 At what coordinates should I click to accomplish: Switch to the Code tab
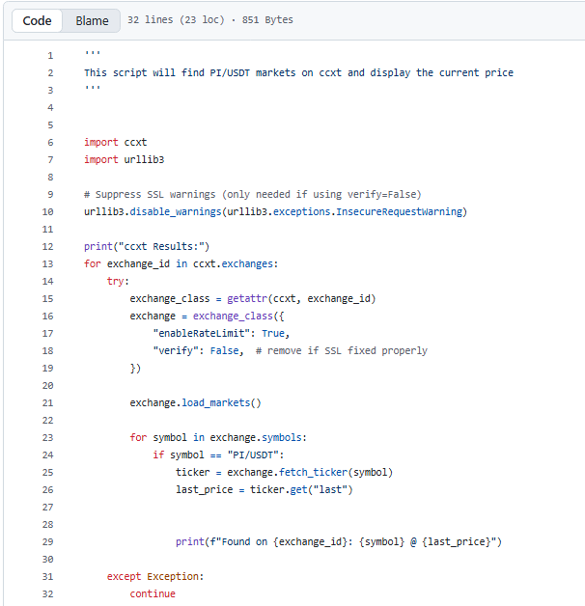[37, 20]
